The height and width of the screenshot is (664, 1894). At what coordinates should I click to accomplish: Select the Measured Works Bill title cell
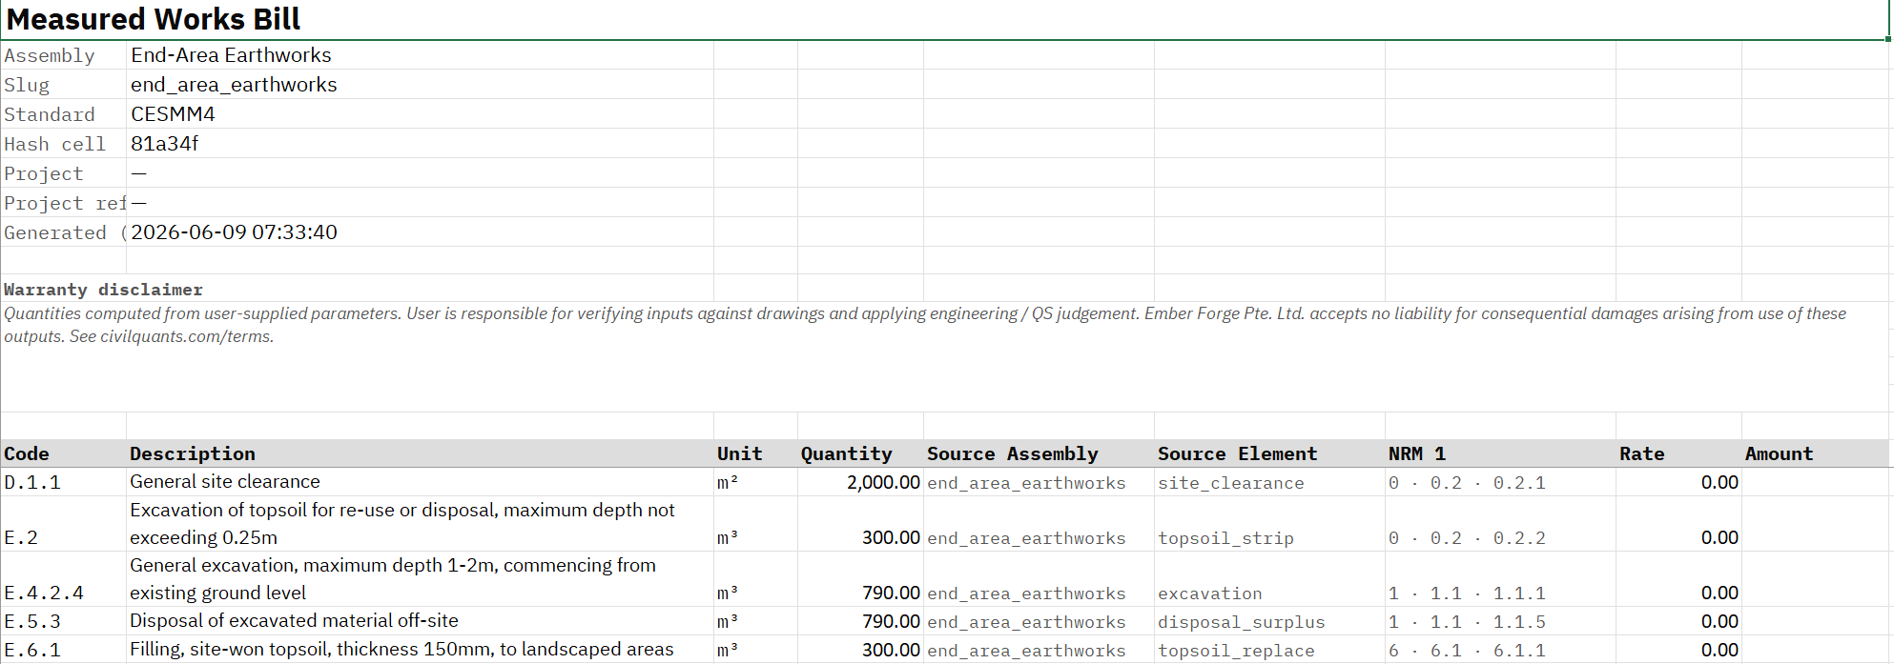click(944, 20)
